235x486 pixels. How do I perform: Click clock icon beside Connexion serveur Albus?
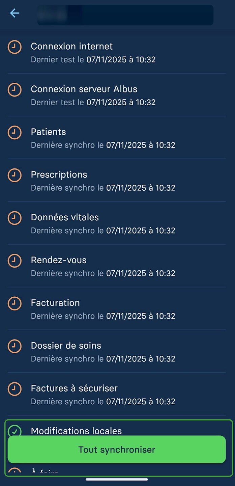coord(14,90)
